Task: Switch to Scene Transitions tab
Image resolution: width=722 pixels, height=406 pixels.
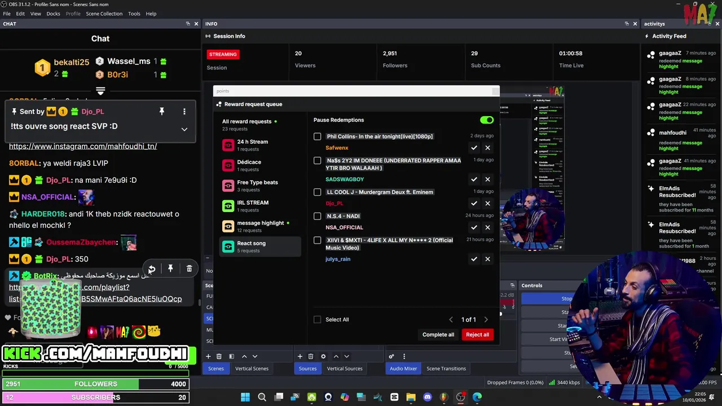Action: 446,369
